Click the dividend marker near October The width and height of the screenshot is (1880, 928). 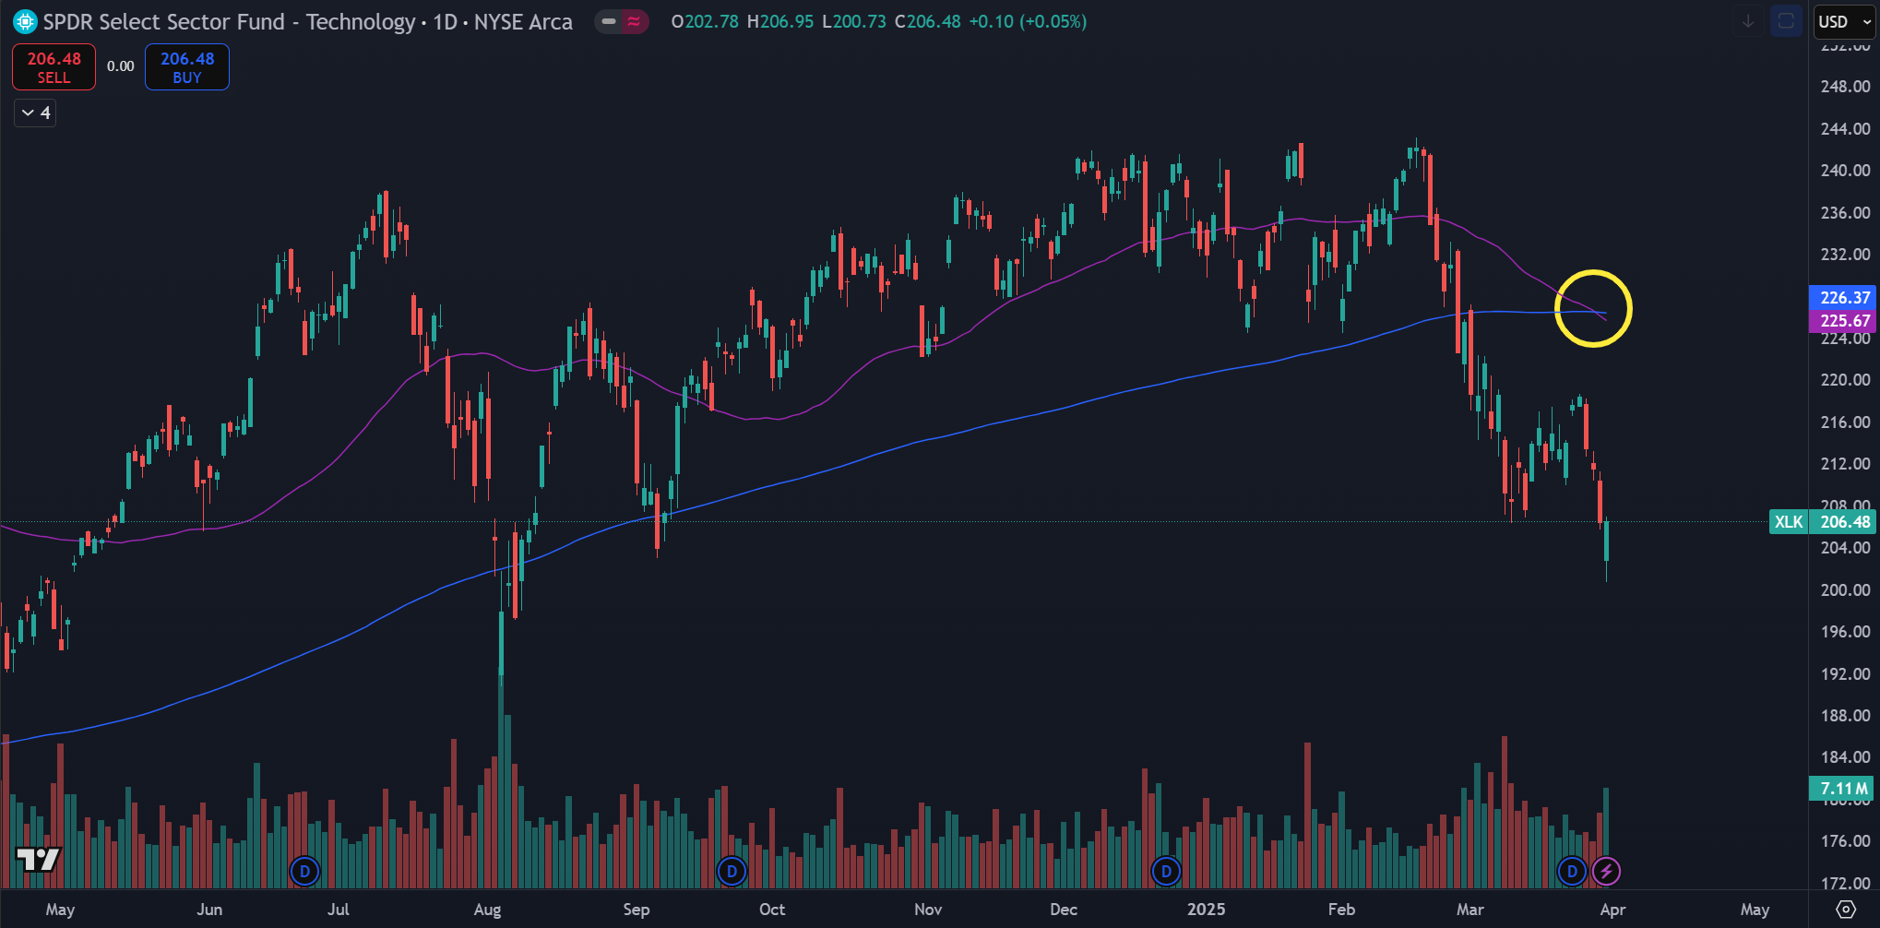(x=732, y=871)
